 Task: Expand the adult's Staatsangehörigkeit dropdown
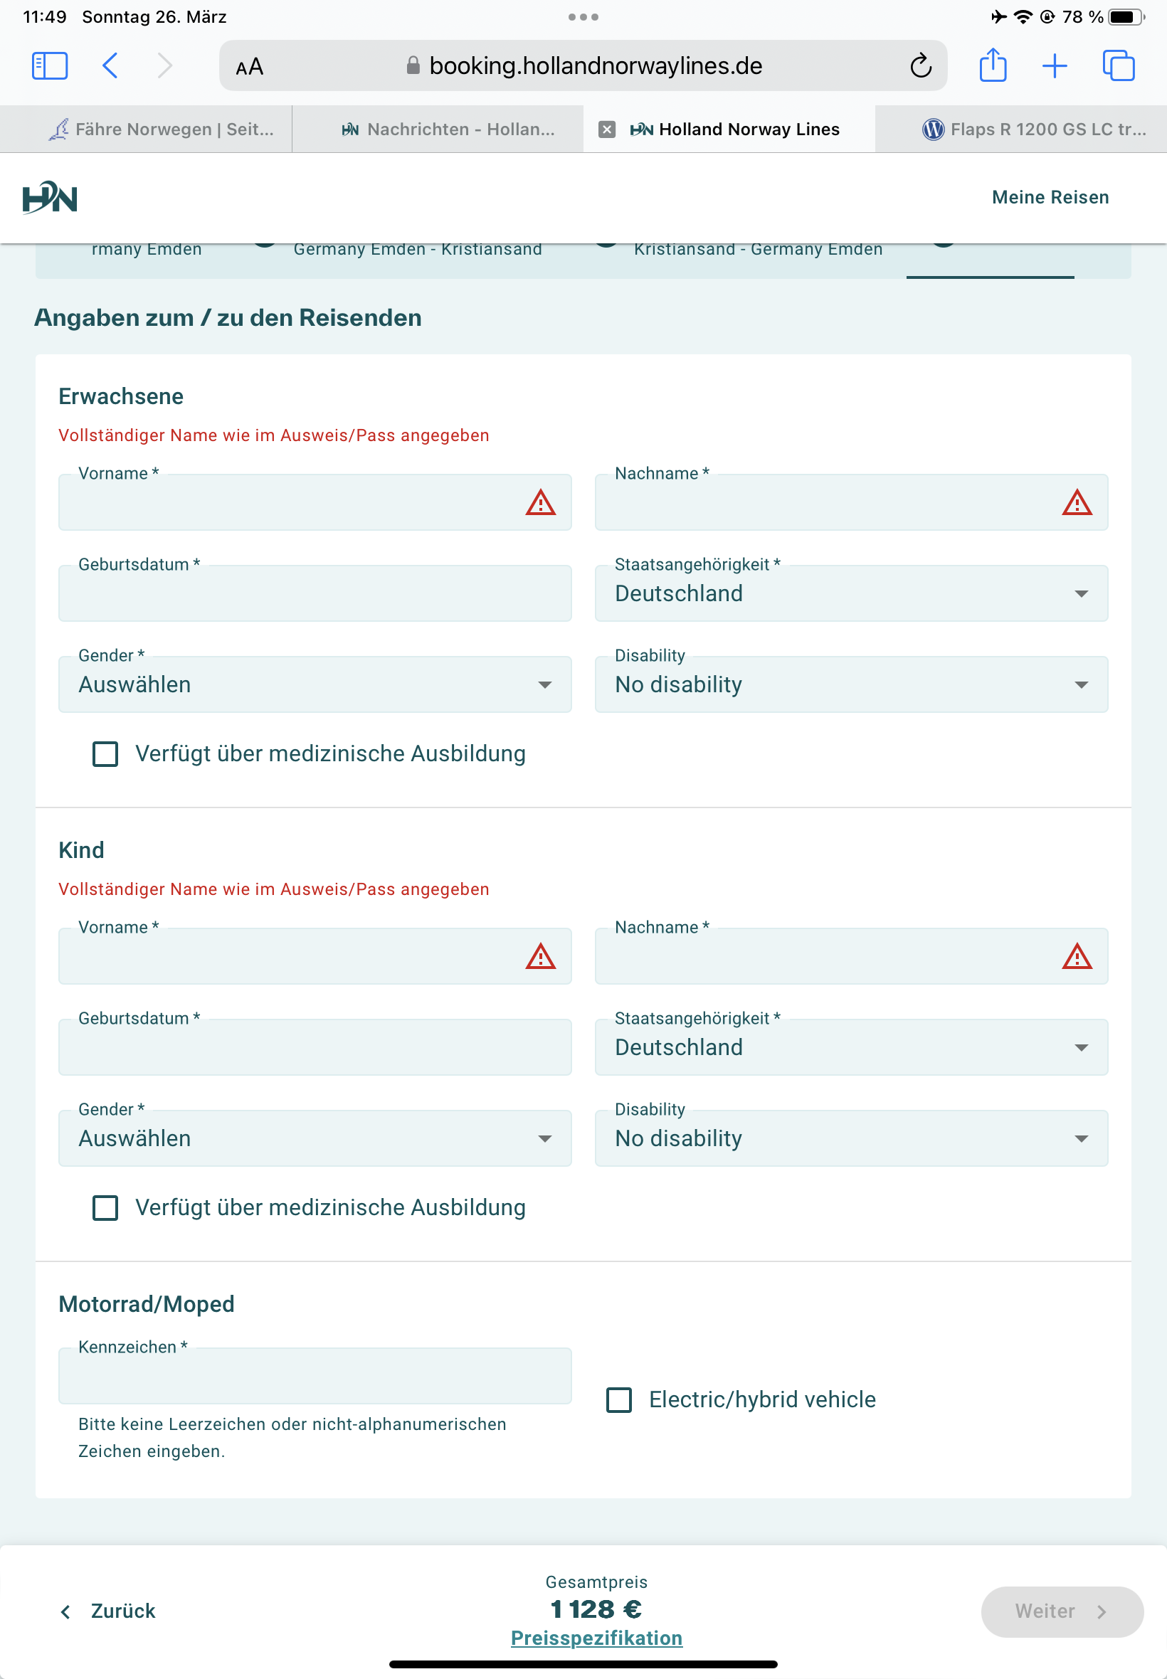point(850,593)
